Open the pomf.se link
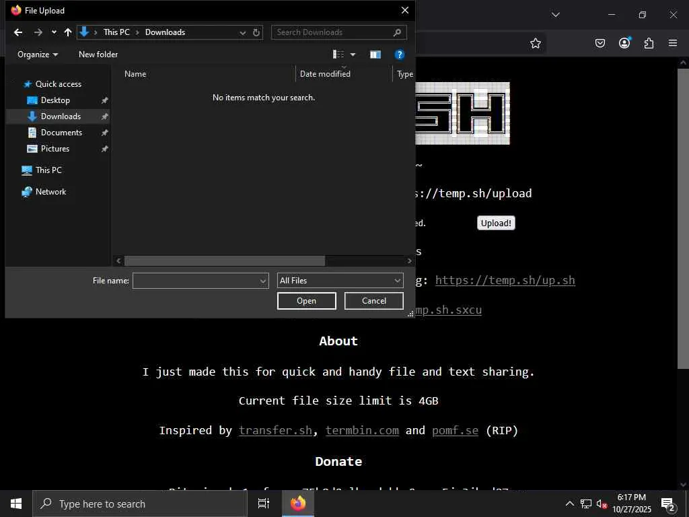This screenshot has width=689, height=517. click(455, 430)
